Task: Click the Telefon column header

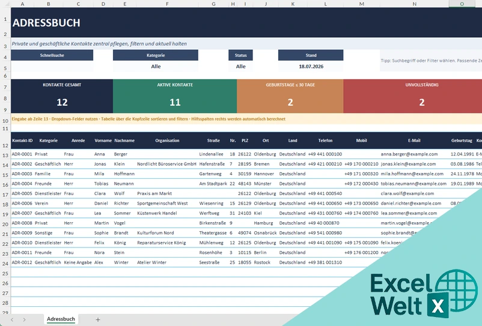Action: point(325,140)
